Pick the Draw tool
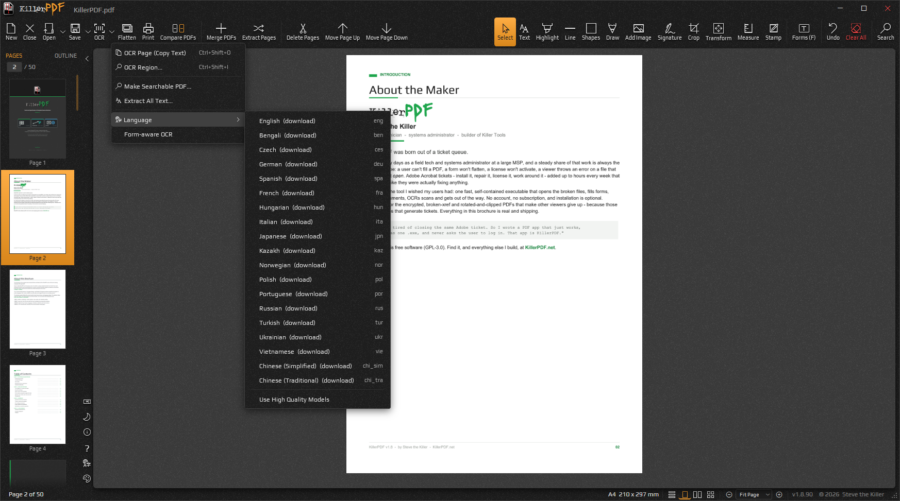The height and width of the screenshot is (501, 900). click(612, 31)
